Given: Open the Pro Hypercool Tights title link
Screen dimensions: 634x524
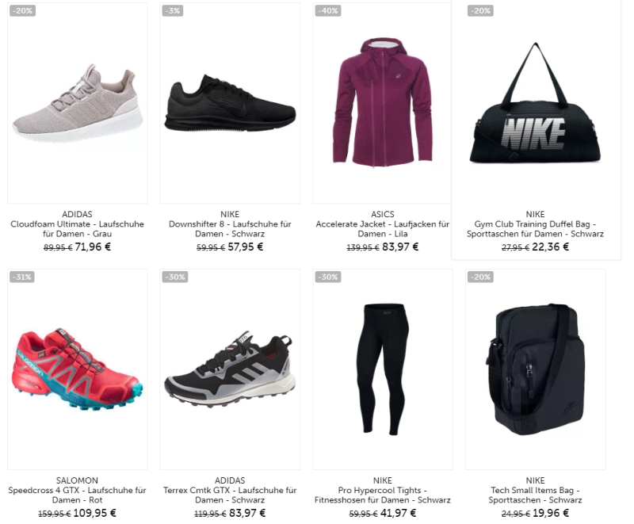Looking at the screenshot, I should 383,495.
